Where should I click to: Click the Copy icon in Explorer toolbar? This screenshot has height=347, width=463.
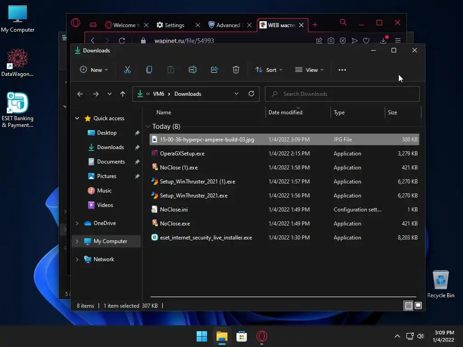149,70
